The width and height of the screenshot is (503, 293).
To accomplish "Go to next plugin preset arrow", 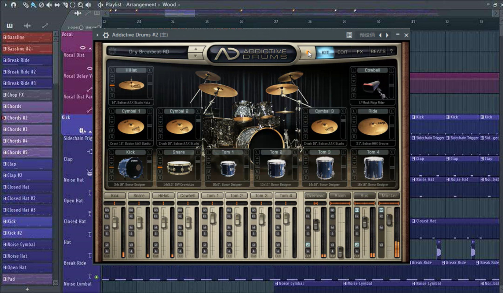I will (x=387, y=35).
